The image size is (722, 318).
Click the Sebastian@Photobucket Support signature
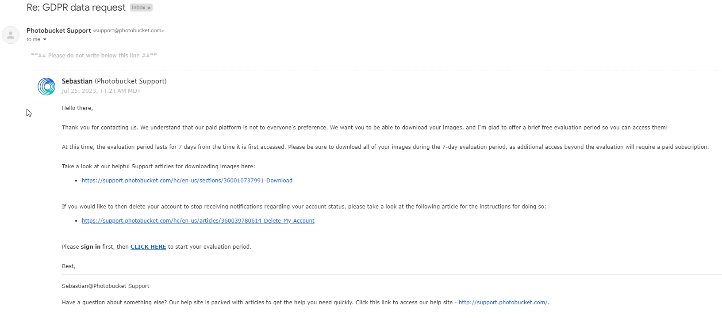click(105, 286)
